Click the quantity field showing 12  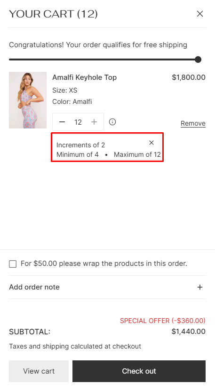tap(78, 122)
